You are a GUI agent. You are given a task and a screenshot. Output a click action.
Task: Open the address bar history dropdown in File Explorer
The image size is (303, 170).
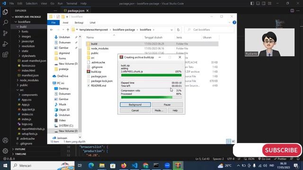pyautogui.click(x=171, y=30)
